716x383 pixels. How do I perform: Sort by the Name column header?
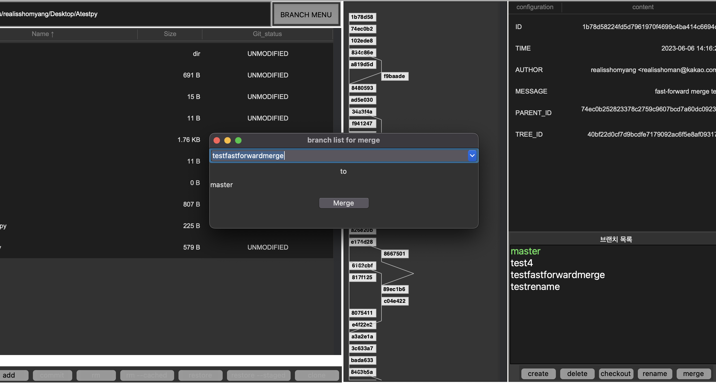43,34
